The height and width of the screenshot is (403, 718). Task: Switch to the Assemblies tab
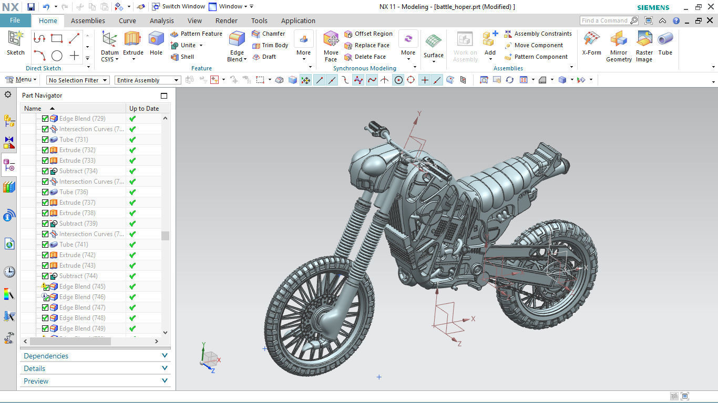point(88,20)
